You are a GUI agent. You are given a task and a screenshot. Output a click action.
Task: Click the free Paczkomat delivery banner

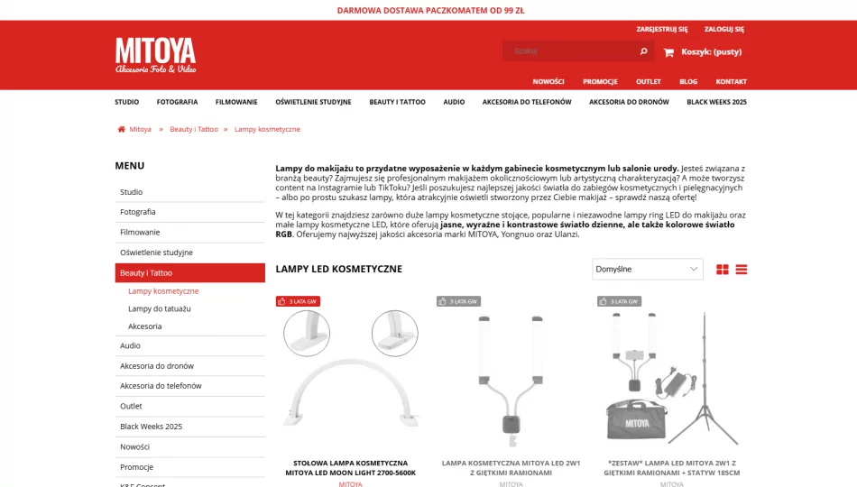(430, 11)
